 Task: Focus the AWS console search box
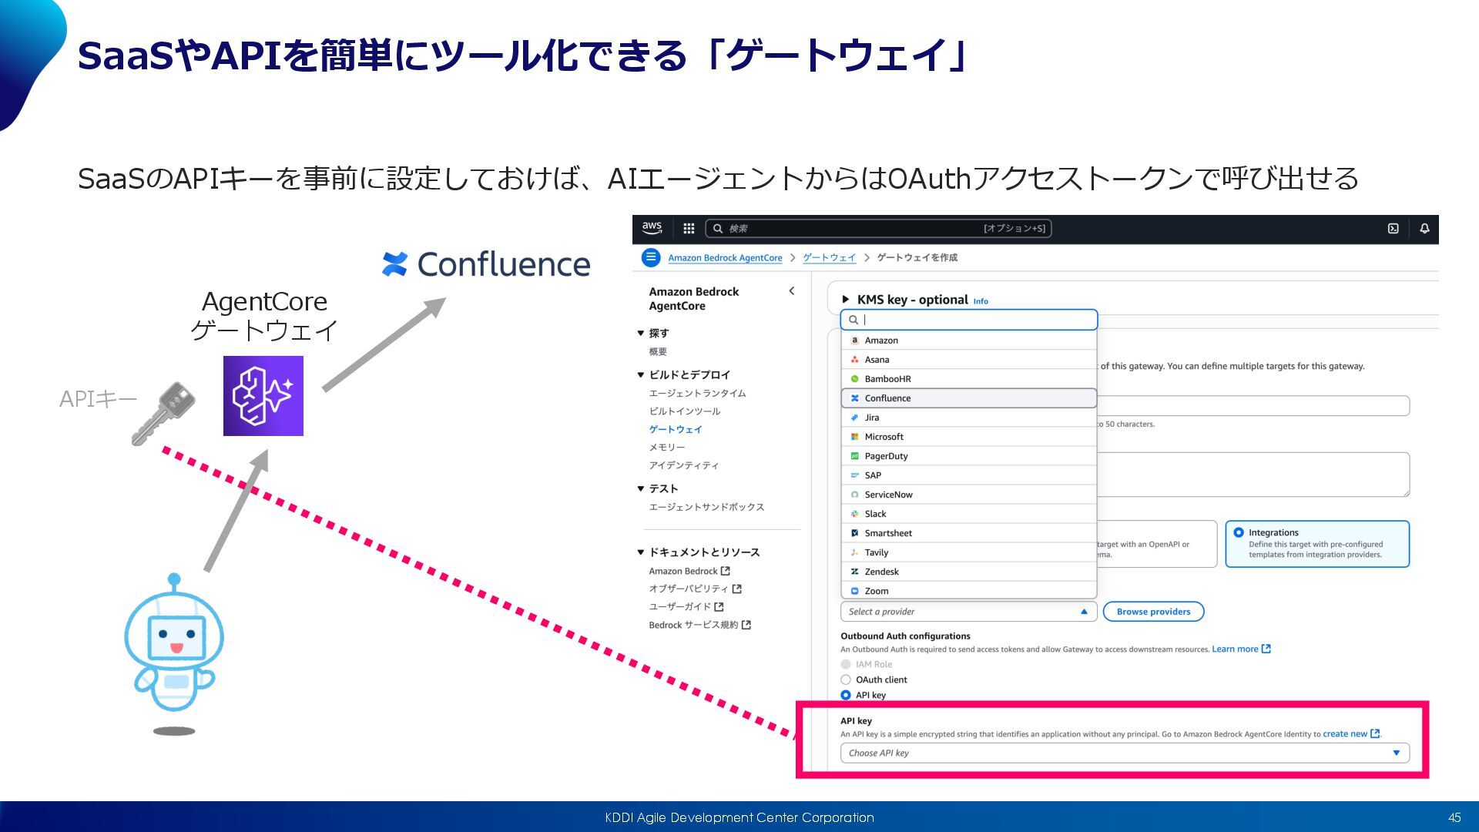coord(878,228)
